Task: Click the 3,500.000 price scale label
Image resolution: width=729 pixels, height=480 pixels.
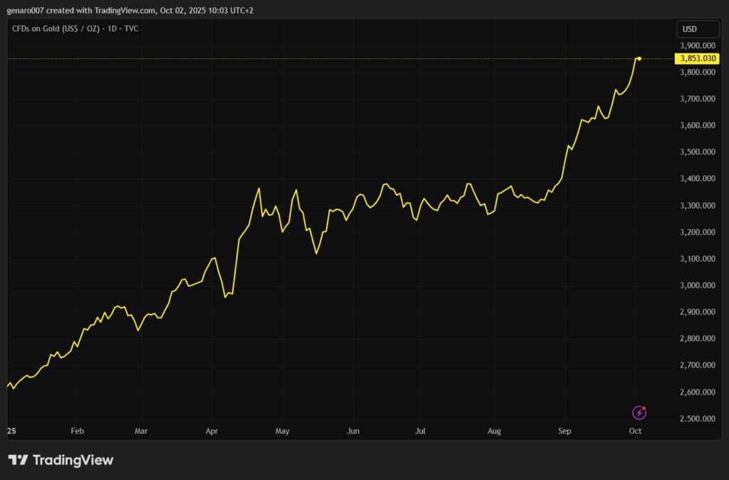Action: pyautogui.click(x=697, y=152)
